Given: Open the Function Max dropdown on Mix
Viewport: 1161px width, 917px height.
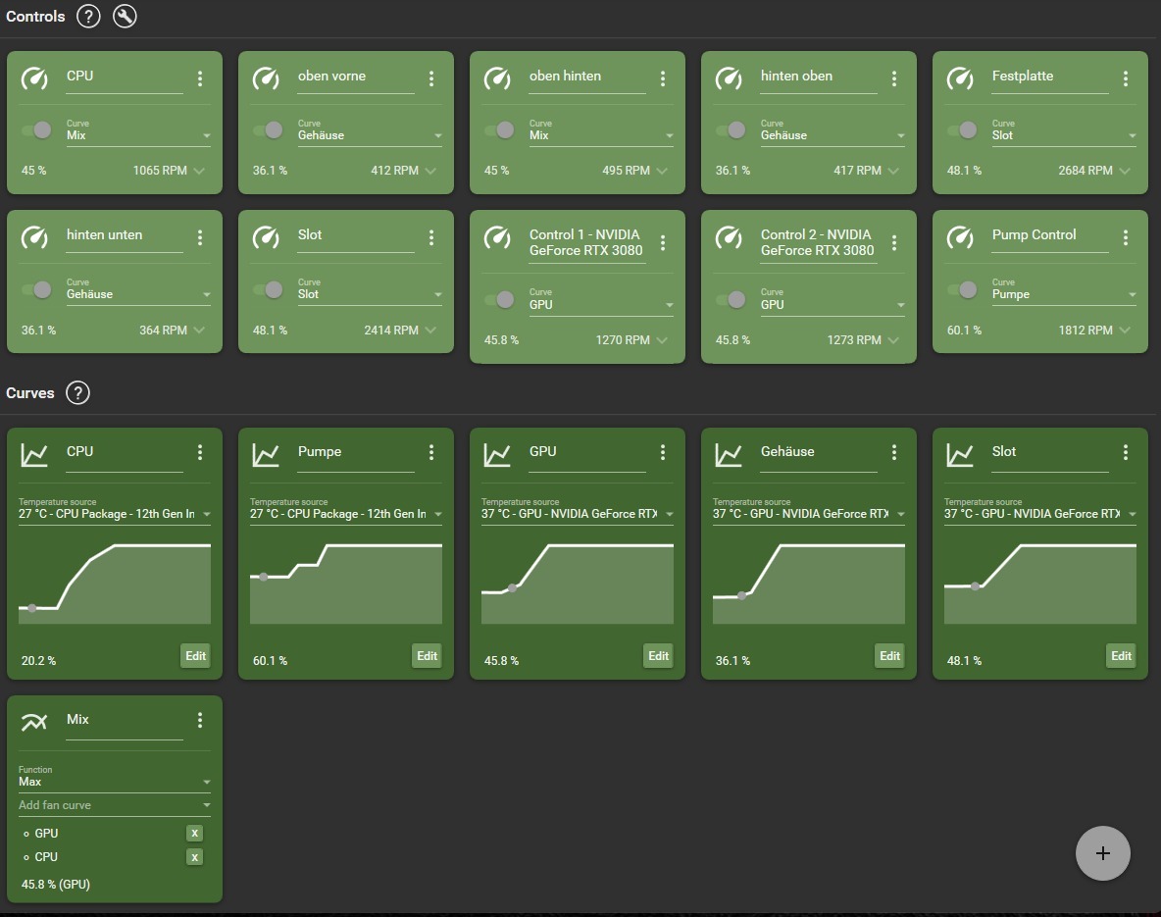Looking at the screenshot, I should pos(115,779).
